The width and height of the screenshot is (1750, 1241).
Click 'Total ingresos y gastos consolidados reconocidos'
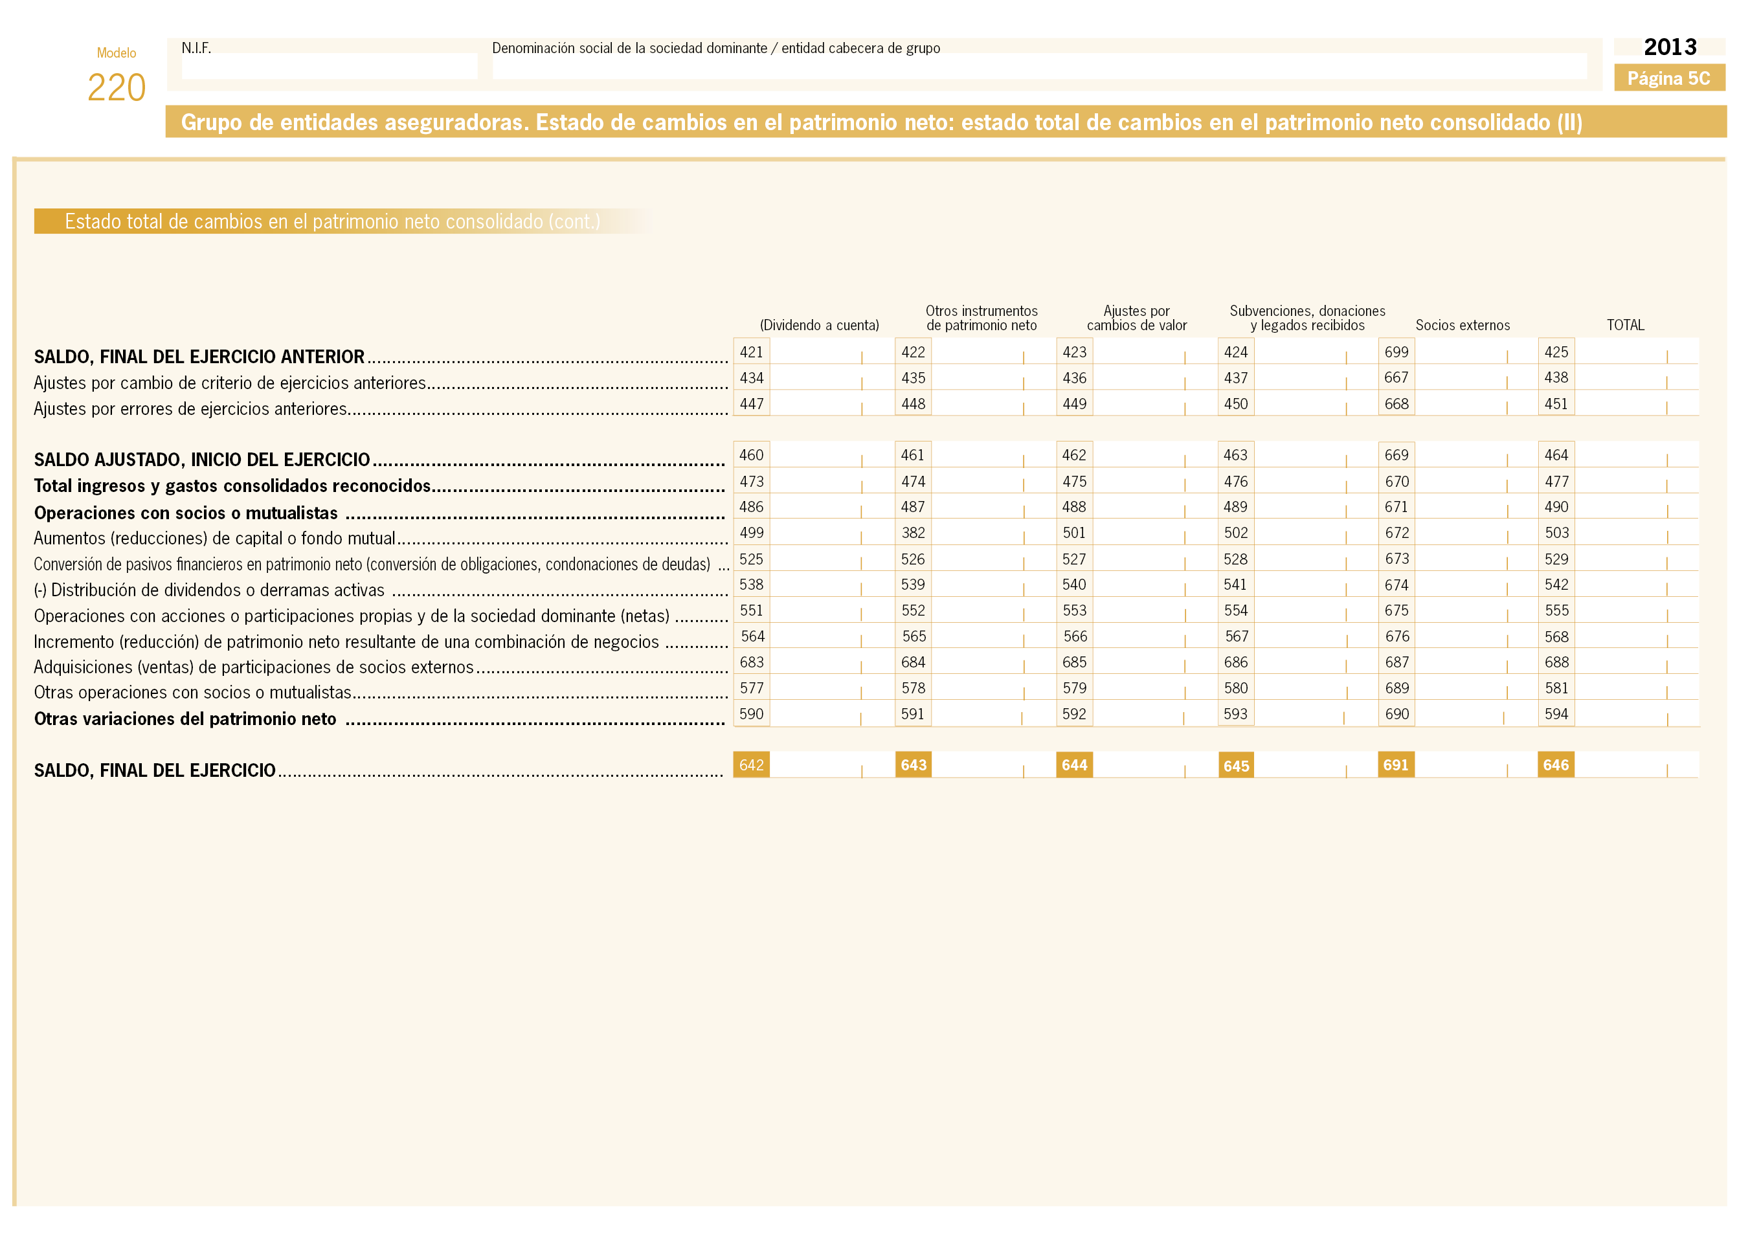click(x=232, y=486)
